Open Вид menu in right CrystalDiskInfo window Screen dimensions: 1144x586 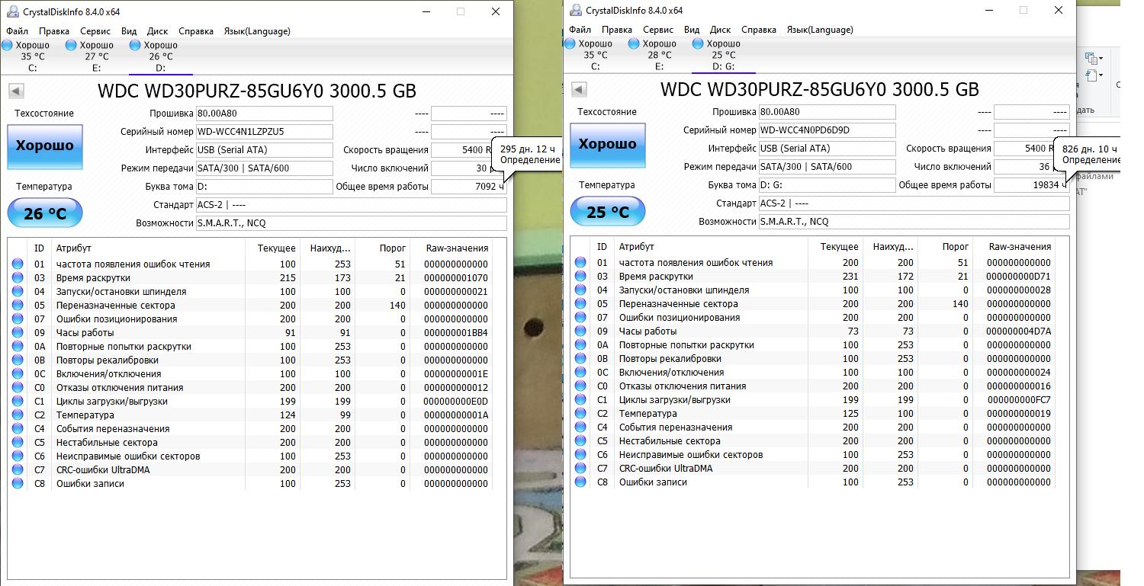pyautogui.click(x=692, y=30)
